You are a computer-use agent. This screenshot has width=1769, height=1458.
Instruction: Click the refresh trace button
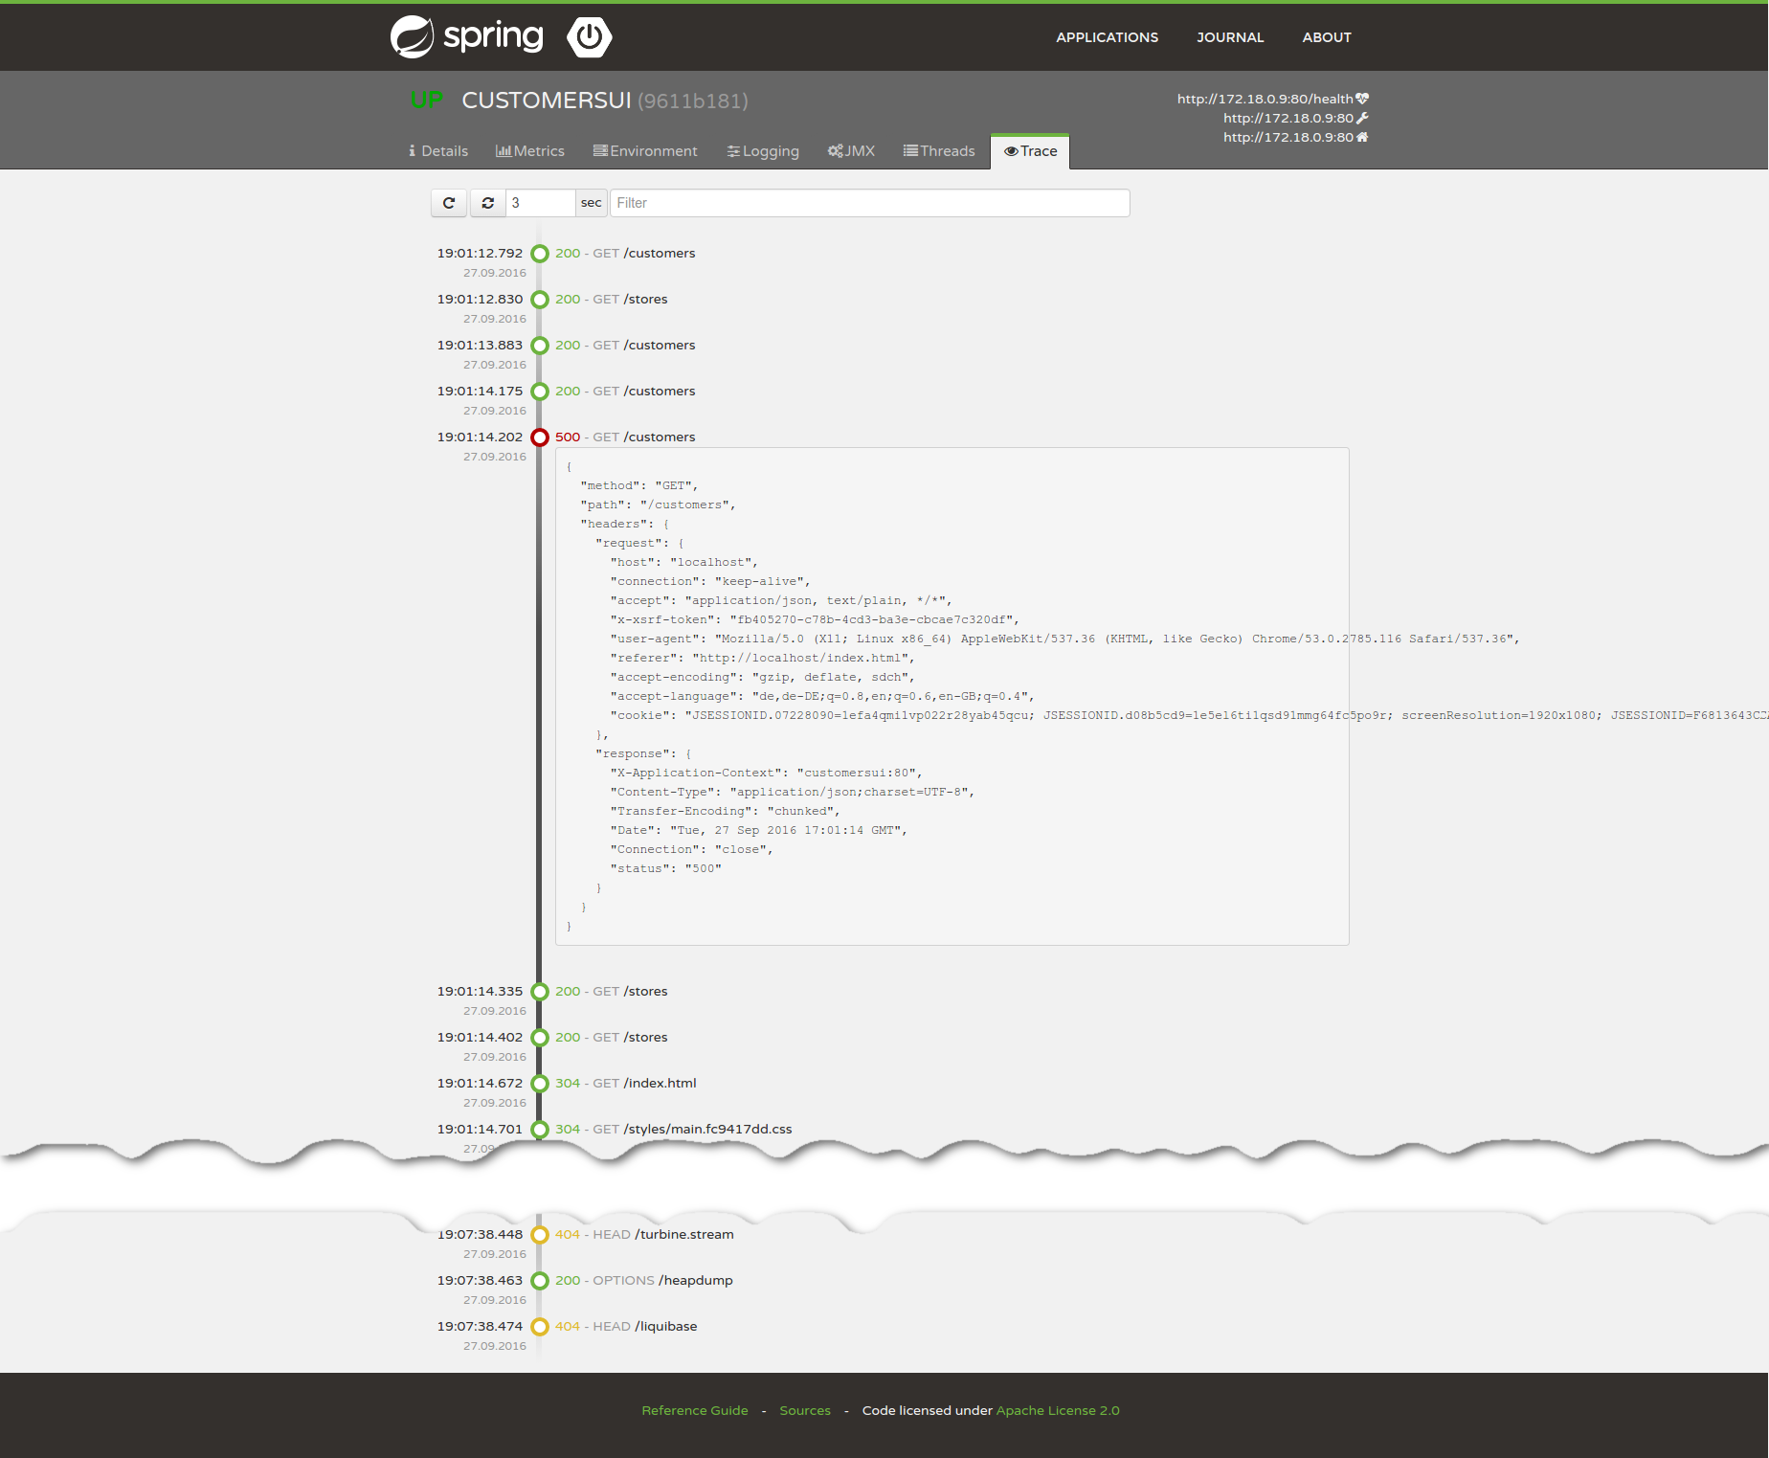pos(449,203)
